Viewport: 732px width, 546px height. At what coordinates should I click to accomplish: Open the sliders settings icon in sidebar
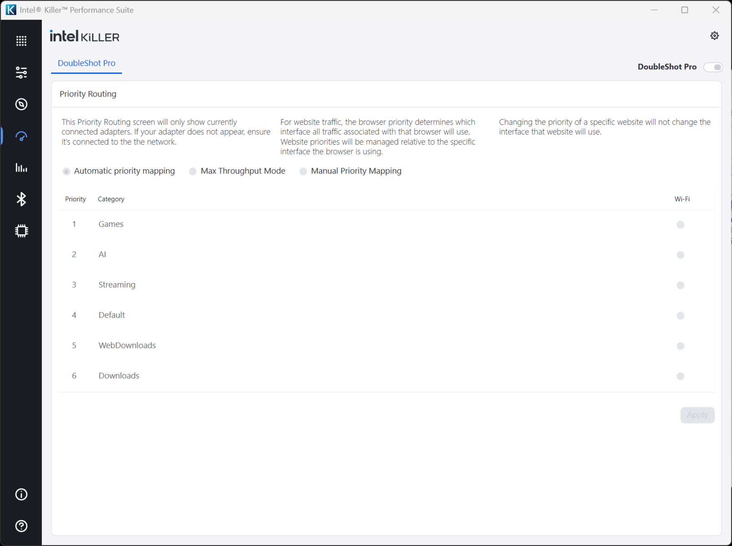click(21, 72)
